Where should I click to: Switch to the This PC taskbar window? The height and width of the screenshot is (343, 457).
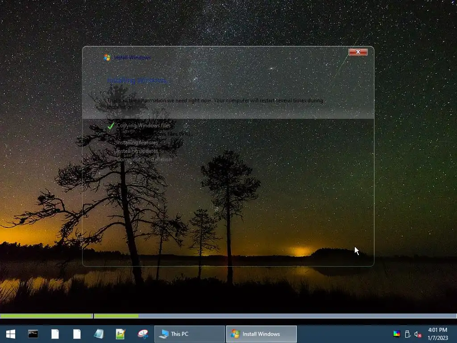coord(189,334)
